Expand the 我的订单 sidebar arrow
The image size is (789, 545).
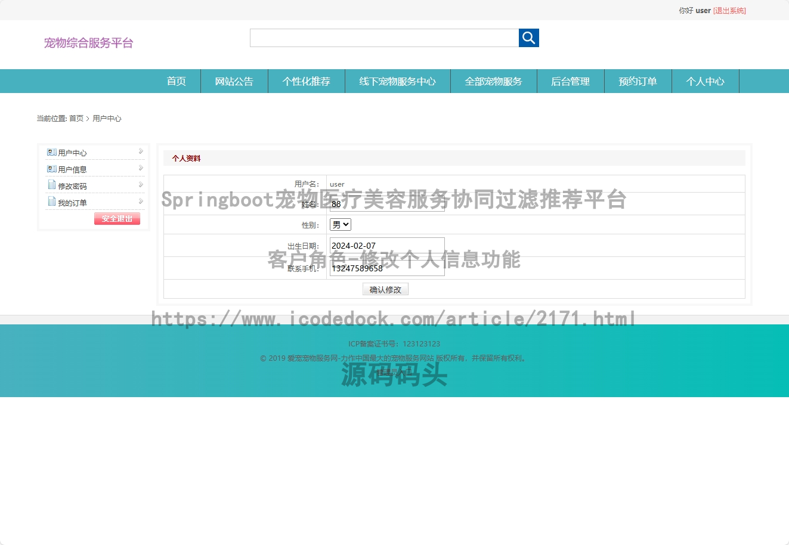(141, 202)
